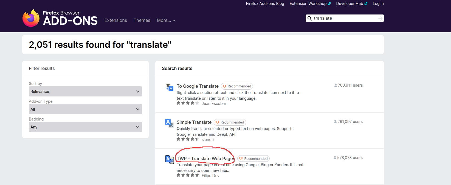
Task: Open the Badging dropdown set to Any
Action: [x=85, y=127]
